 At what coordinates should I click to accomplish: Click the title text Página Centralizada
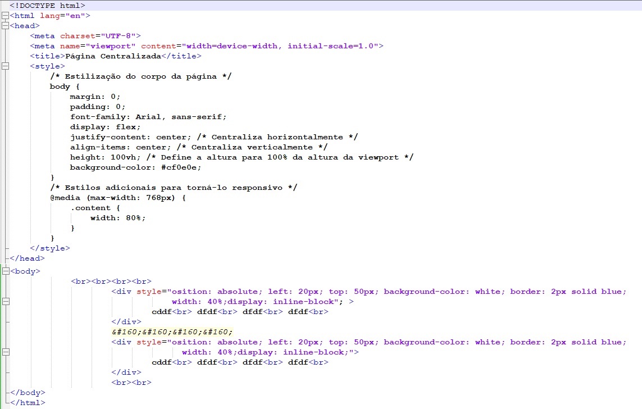point(113,56)
